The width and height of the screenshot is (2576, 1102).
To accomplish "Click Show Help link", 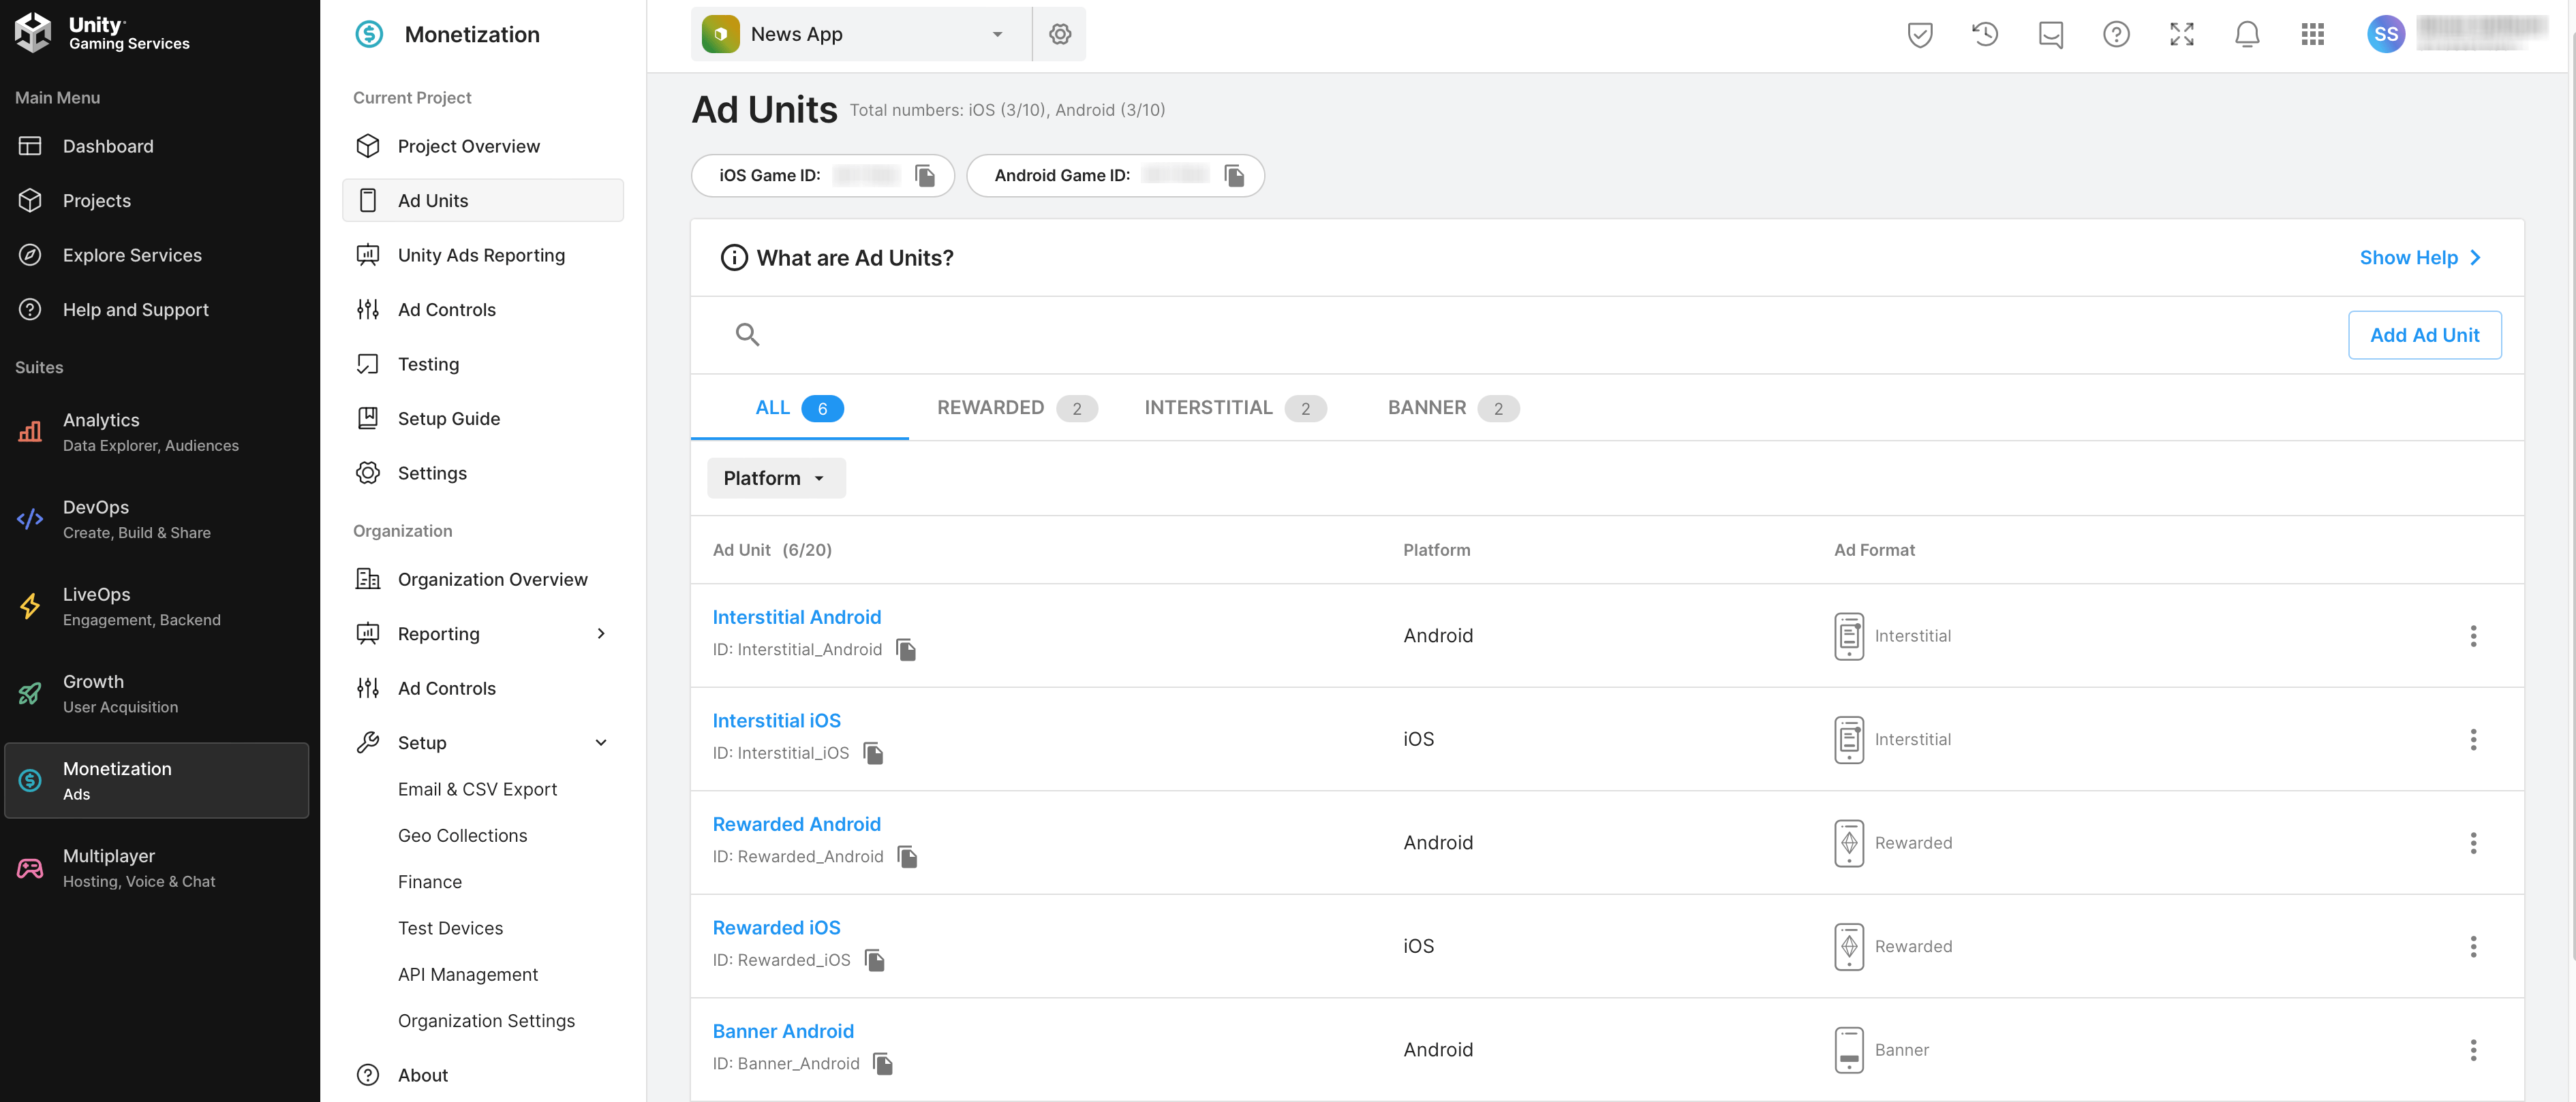I will coord(2419,257).
